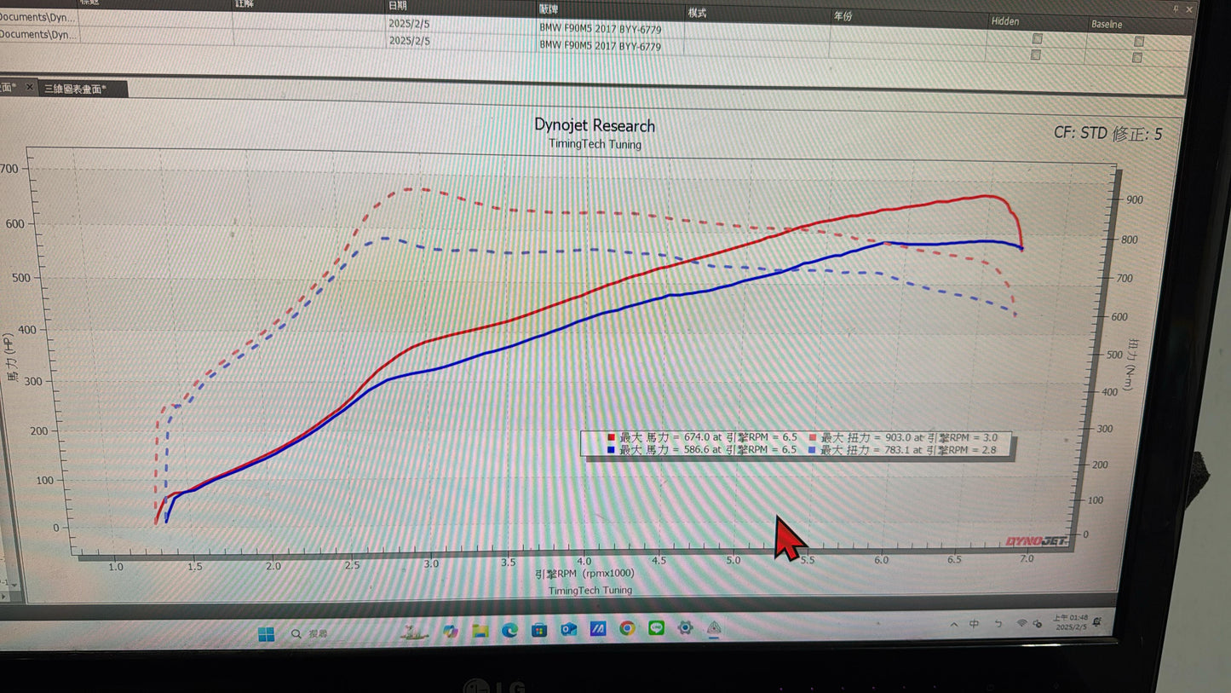Enable Baseline checkbox for second run
Image resolution: width=1231 pixels, height=693 pixels.
point(1136,57)
